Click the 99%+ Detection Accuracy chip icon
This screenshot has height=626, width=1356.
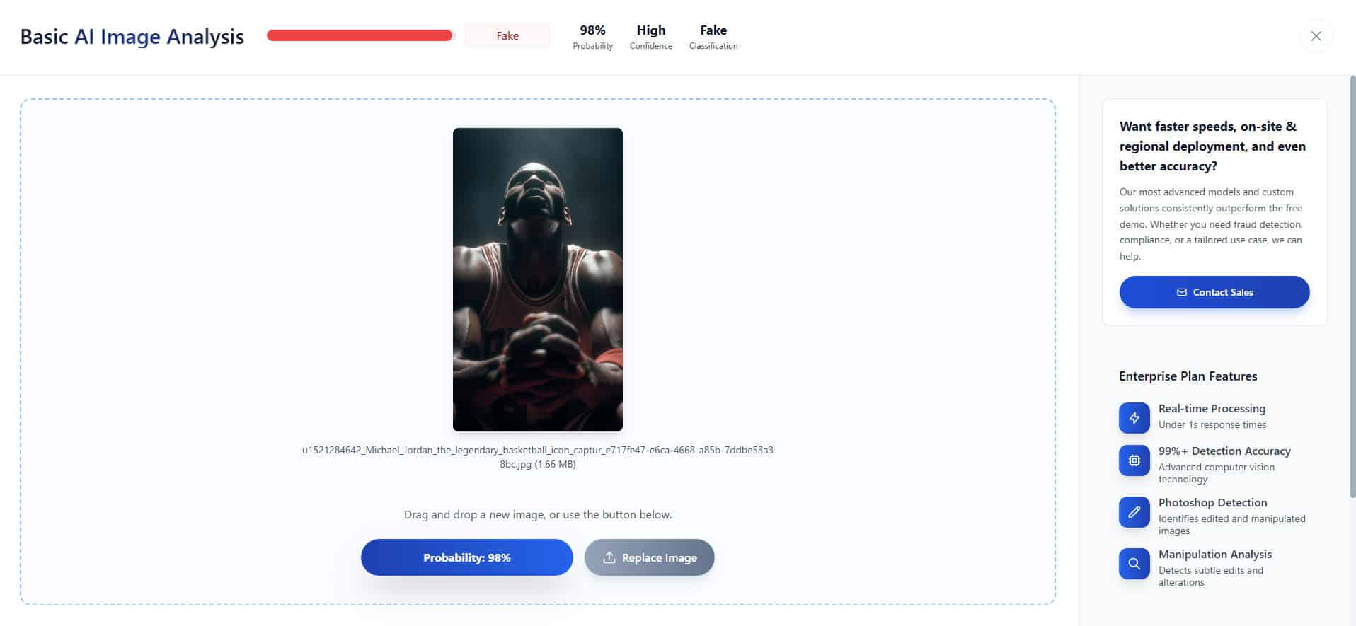click(1134, 460)
